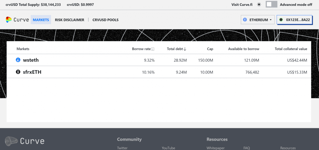Viewport: 319px width, 150px height.
Task: Sort by the Cap column header
Action: pyautogui.click(x=210, y=49)
